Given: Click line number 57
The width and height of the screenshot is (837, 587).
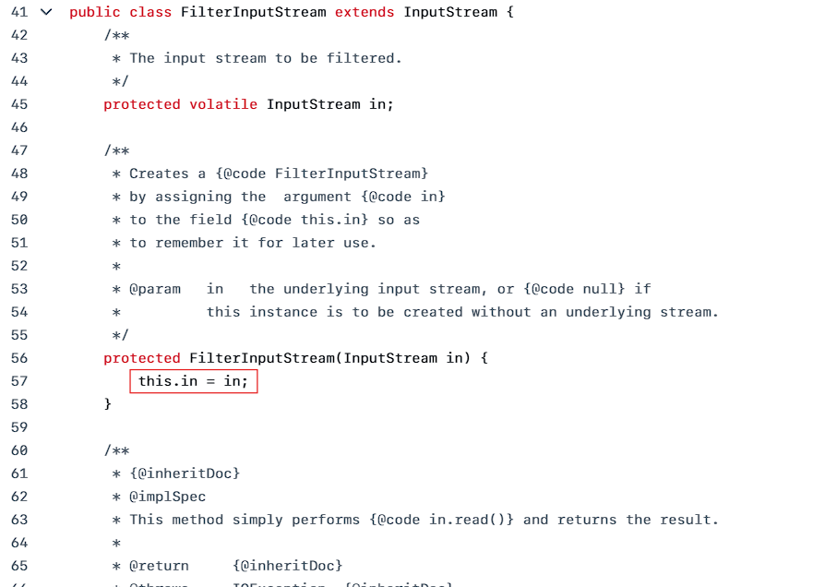Looking at the screenshot, I should [18, 381].
